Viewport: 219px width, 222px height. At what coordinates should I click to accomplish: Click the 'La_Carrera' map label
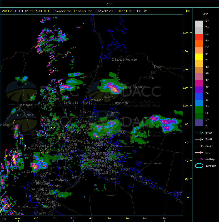30,172
